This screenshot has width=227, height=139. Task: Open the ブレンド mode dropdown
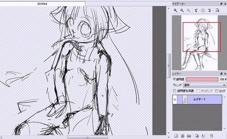[x=205, y=85]
